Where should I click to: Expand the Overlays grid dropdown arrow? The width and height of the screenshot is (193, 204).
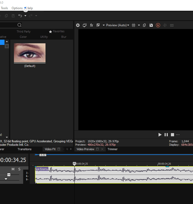[x=139, y=25]
